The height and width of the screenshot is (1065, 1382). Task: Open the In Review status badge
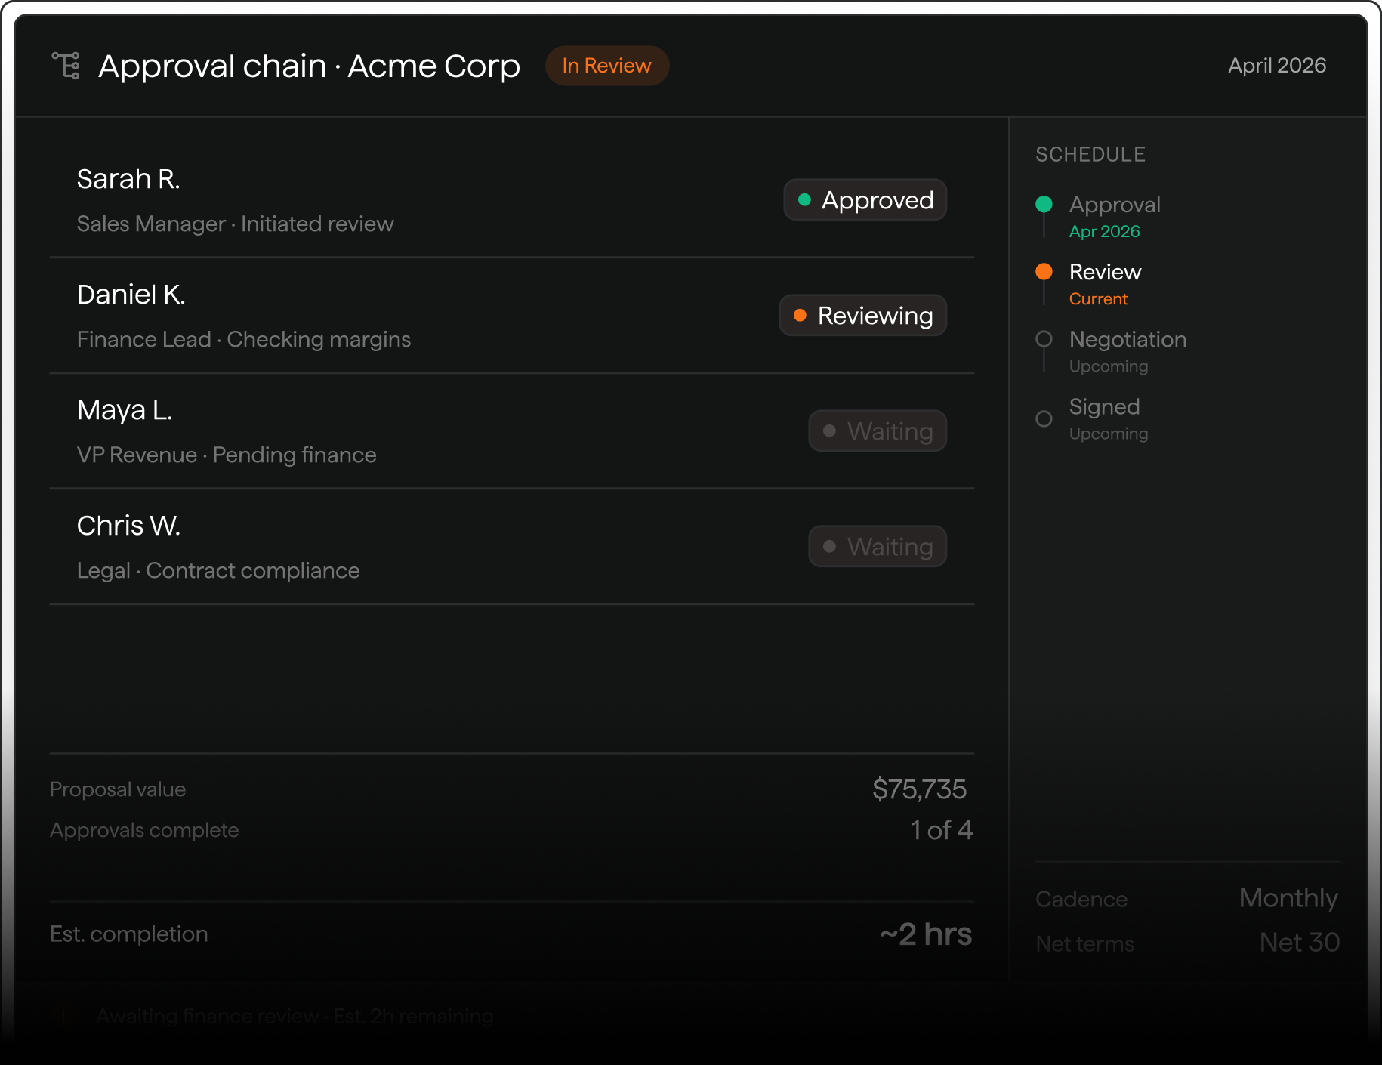click(607, 66)
